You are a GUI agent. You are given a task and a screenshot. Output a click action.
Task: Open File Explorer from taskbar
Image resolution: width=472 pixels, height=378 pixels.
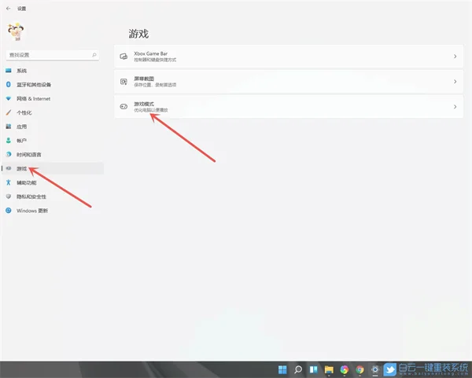click(329, 369)
